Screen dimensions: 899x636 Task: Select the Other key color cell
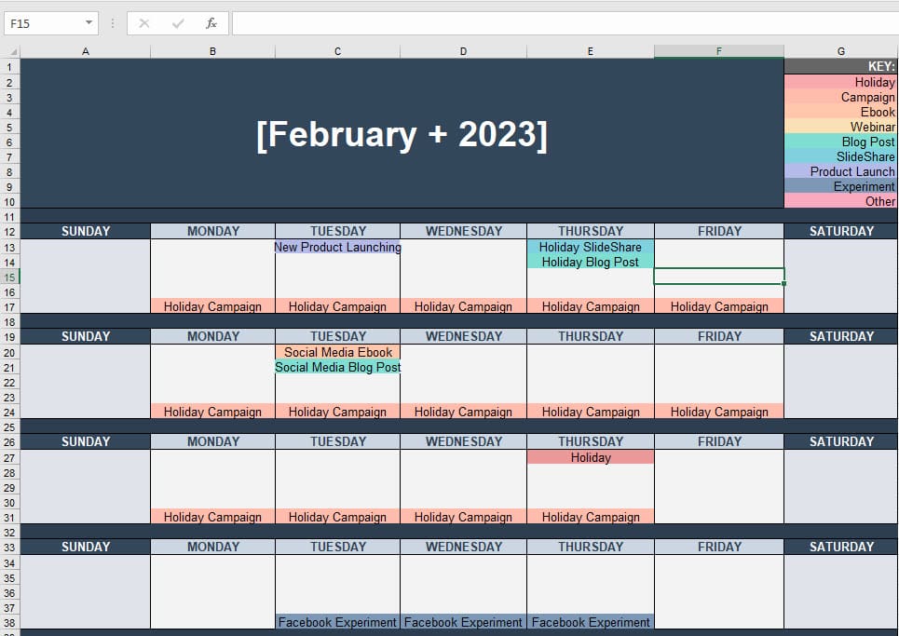point(841,201)
